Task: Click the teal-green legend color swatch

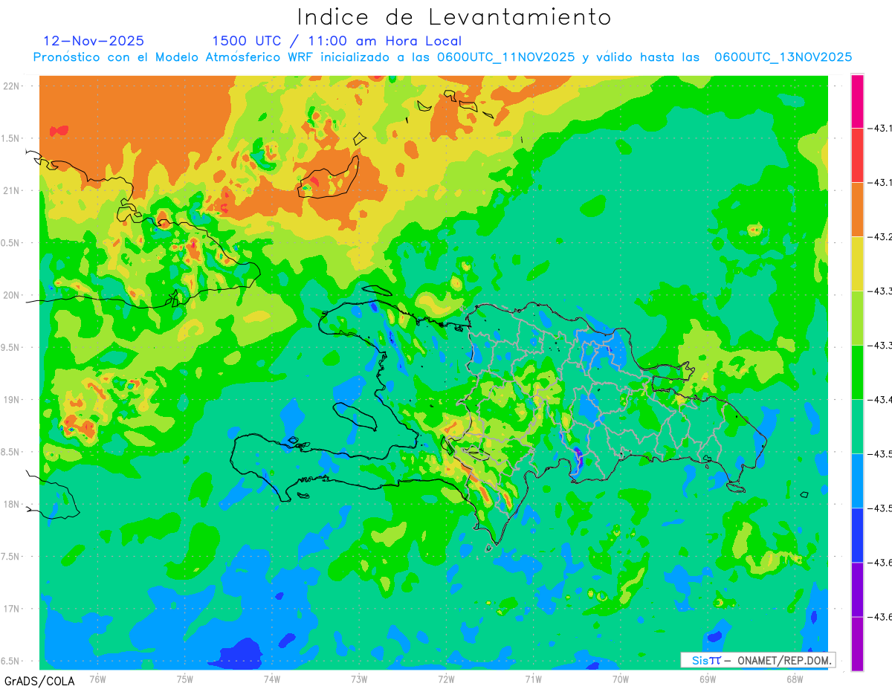Action: [x=857, y=427]
